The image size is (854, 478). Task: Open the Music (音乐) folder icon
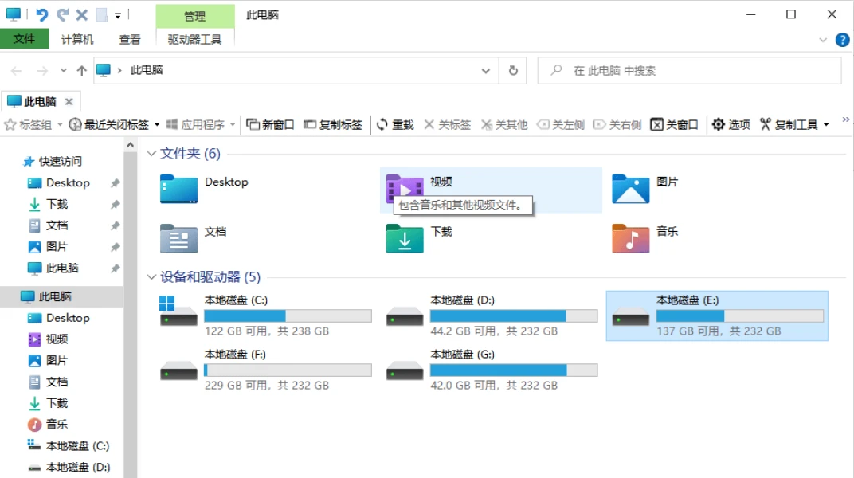[630, 238]
